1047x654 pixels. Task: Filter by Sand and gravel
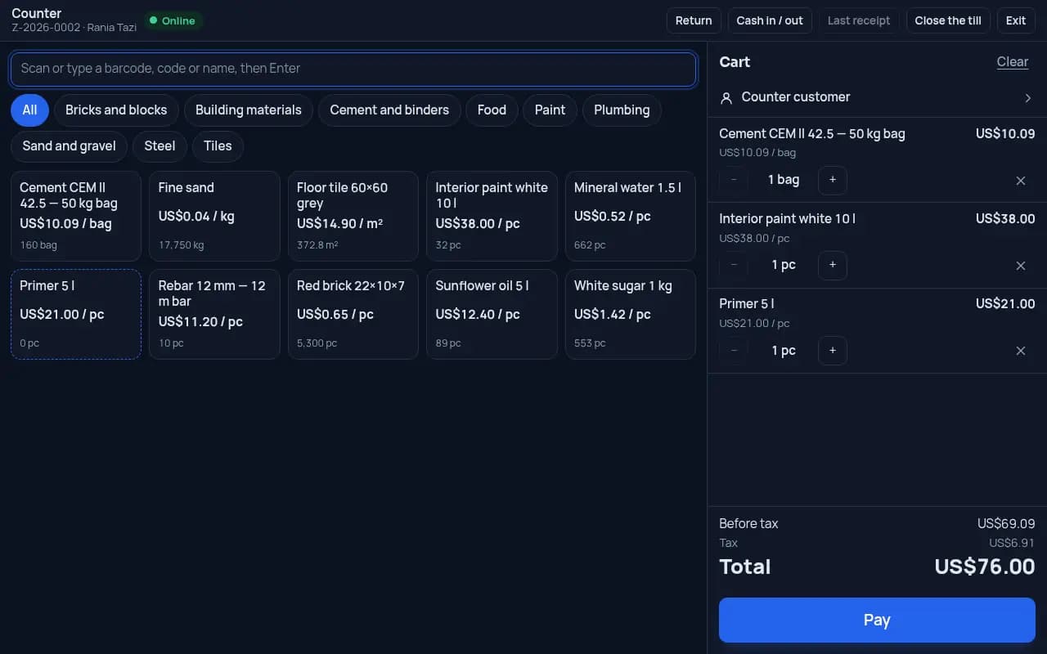point(69,146)
